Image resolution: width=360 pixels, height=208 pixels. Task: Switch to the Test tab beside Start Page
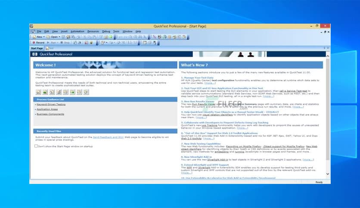coord(50,48)
